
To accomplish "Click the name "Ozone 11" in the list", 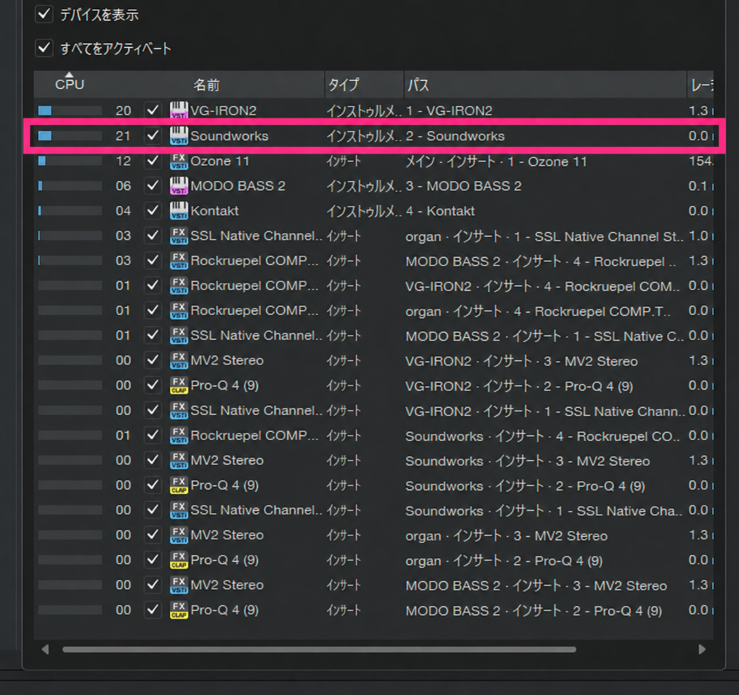I will tap(220, 161).
